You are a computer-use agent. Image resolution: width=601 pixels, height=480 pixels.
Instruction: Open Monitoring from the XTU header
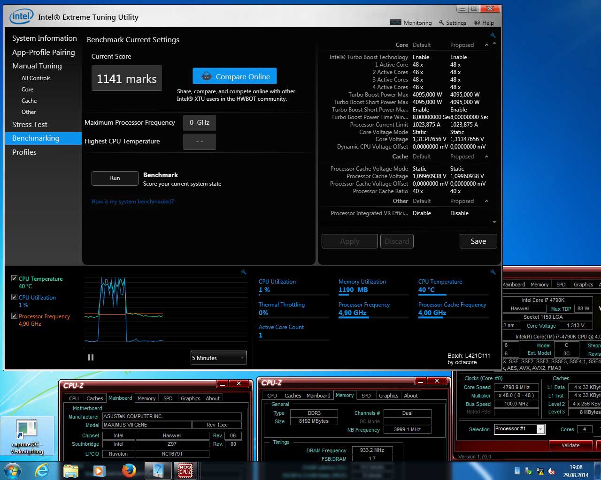coord(411,22)
